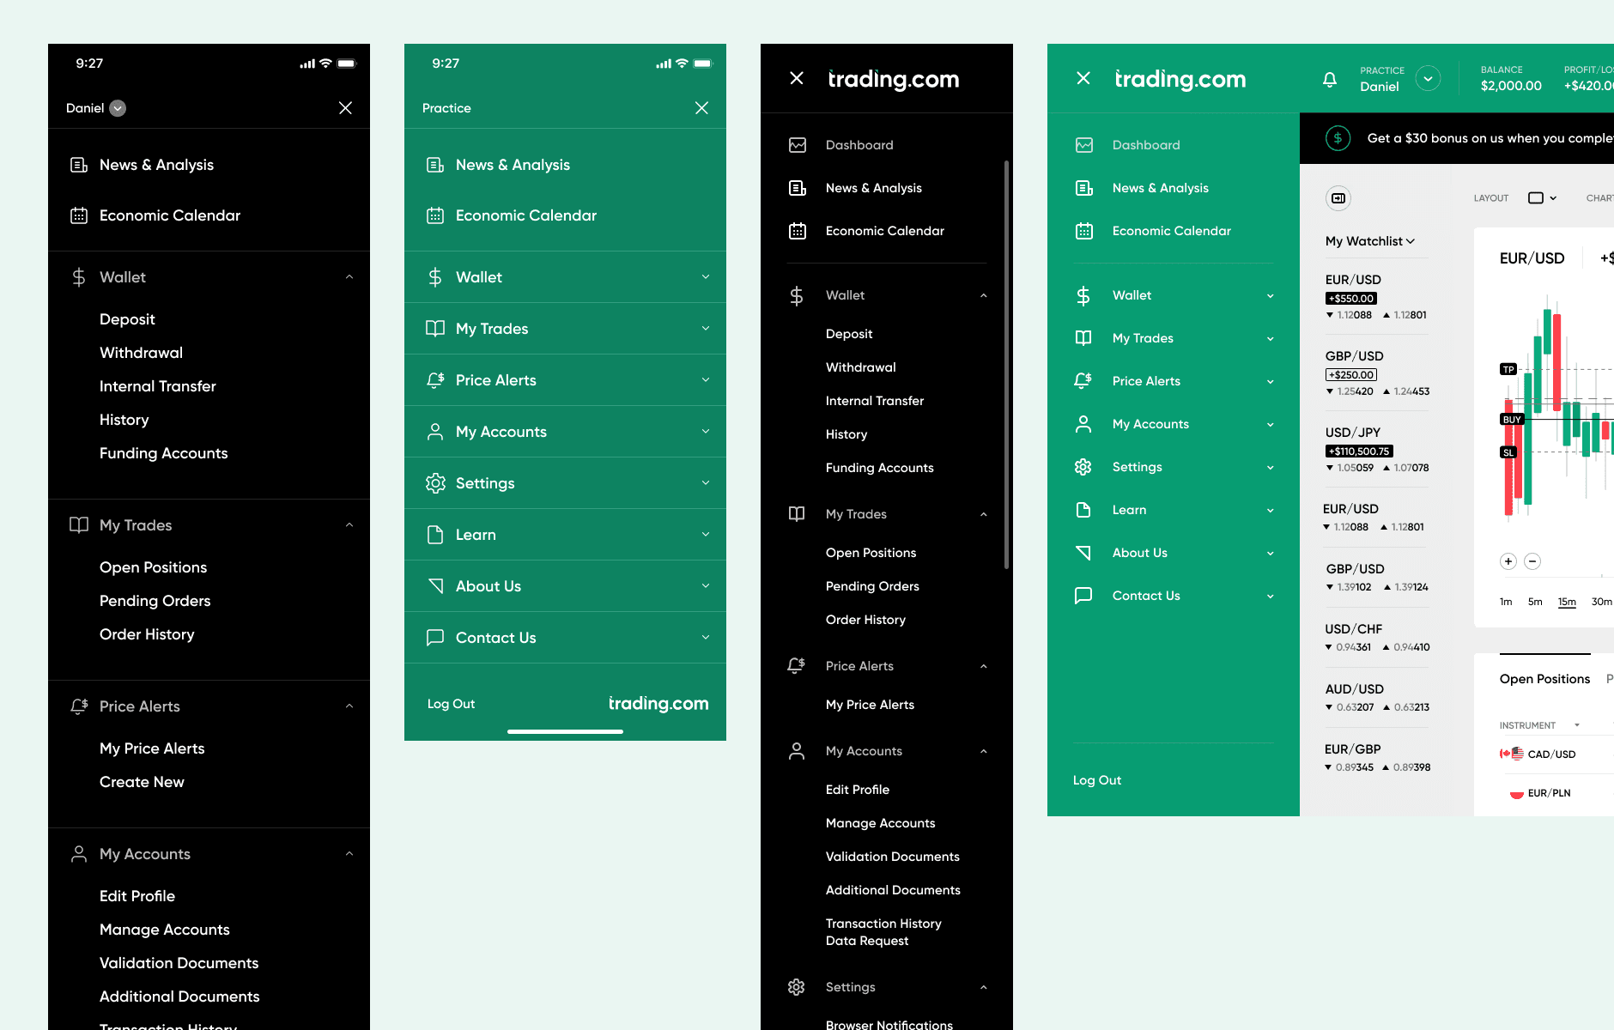
Task: Click the Log Out button
Action: tap(1096, 779)
